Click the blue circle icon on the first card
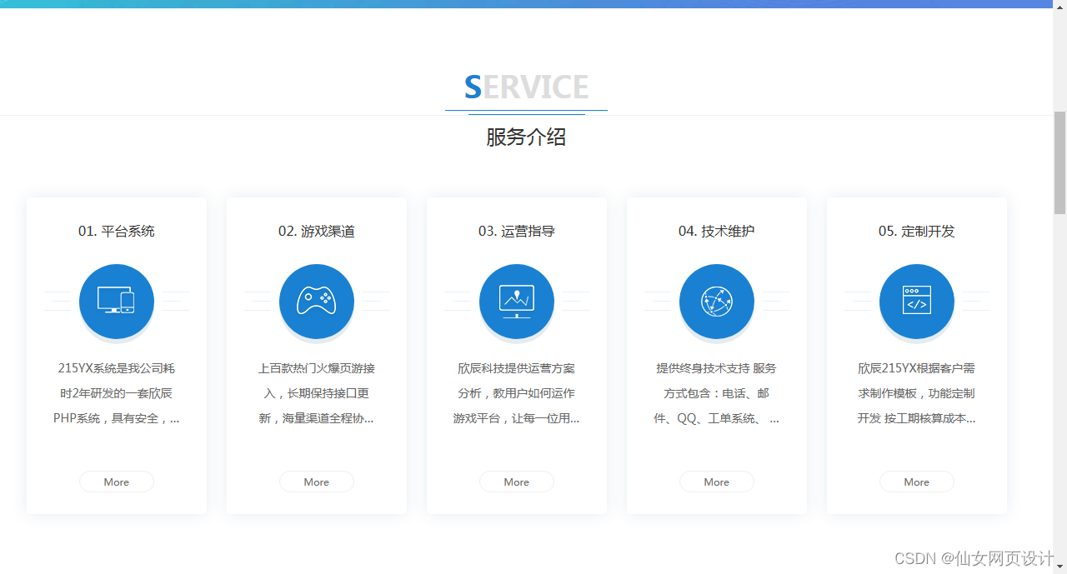 117,302
